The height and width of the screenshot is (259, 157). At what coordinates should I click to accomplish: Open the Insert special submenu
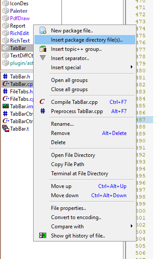click(85, 67)
